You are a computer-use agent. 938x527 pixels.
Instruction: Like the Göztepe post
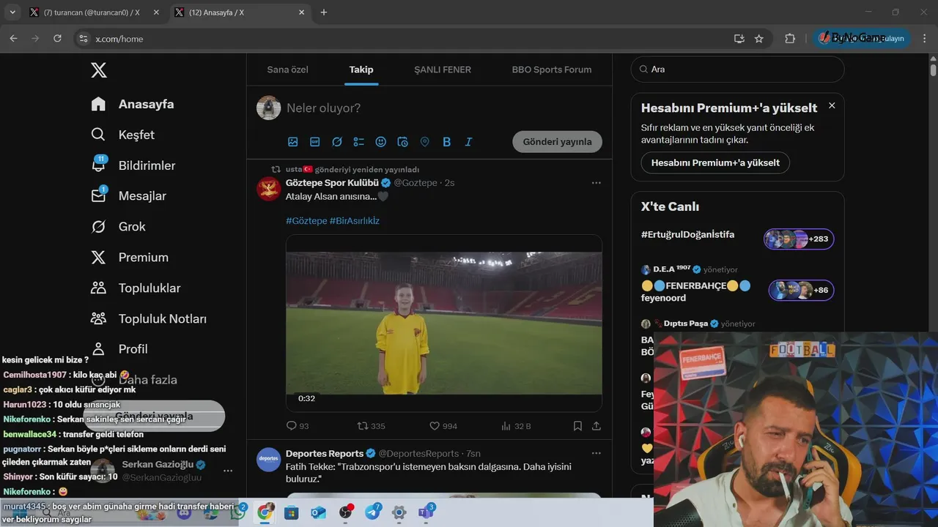click(443, 426)
